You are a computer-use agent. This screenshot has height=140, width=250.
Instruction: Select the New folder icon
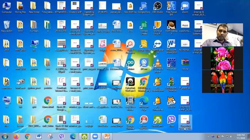tap(34, 7)
